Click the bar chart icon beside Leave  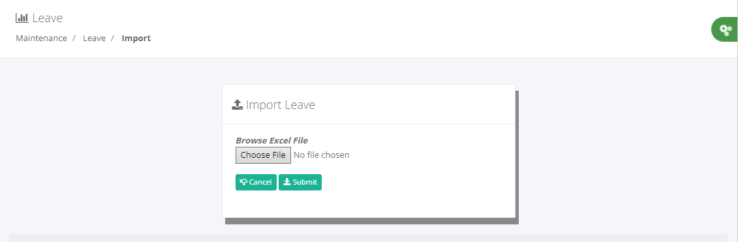coord(22,18)
